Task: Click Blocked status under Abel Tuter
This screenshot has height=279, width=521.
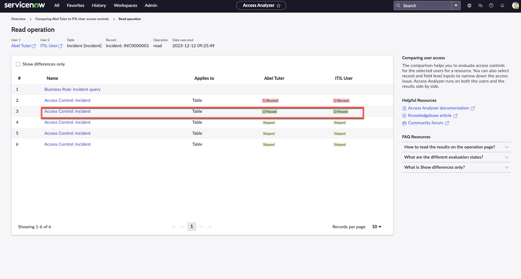Action: click(270, 101)
